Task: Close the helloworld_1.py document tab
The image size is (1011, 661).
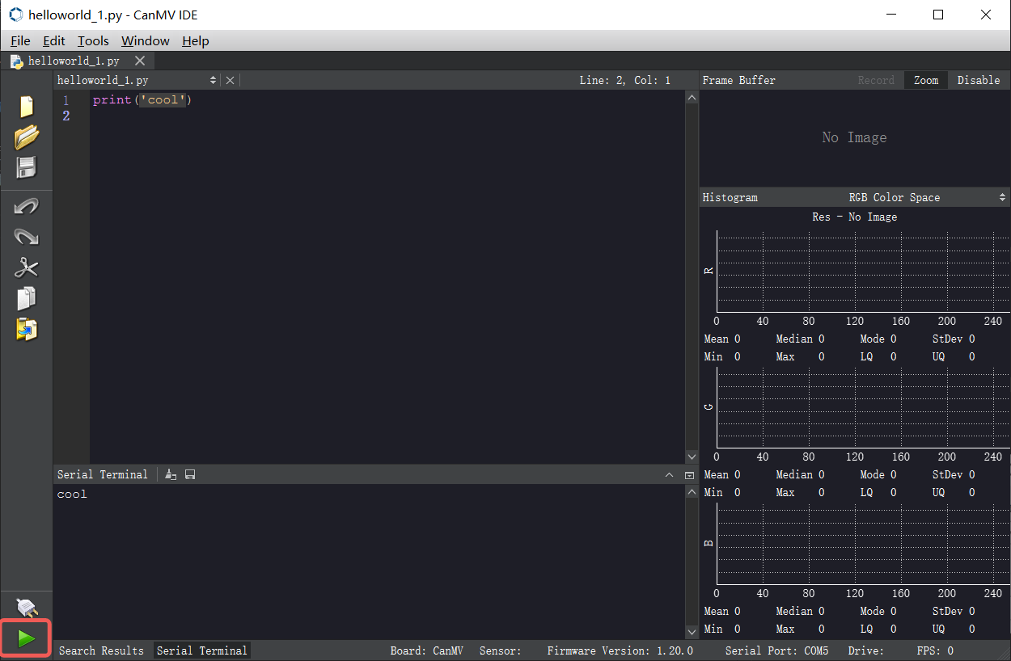Action: click(x=140, y=61)
